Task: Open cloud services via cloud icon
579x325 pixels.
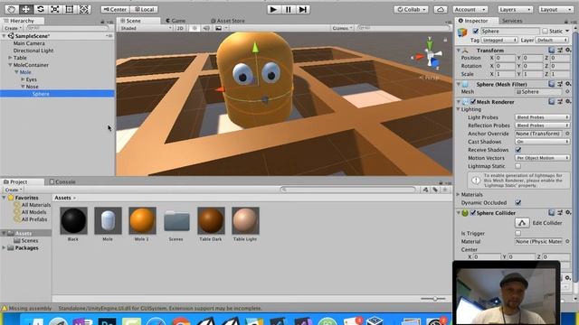Action: point(441,9)
